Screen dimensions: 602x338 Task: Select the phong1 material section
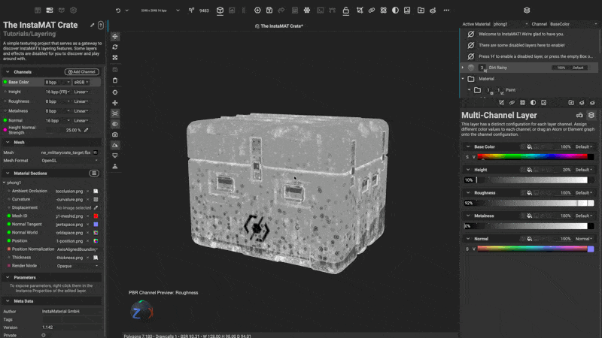(x=14, y=183)
